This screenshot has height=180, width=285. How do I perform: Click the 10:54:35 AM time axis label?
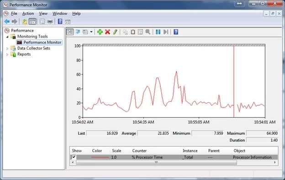coord(143,122)
